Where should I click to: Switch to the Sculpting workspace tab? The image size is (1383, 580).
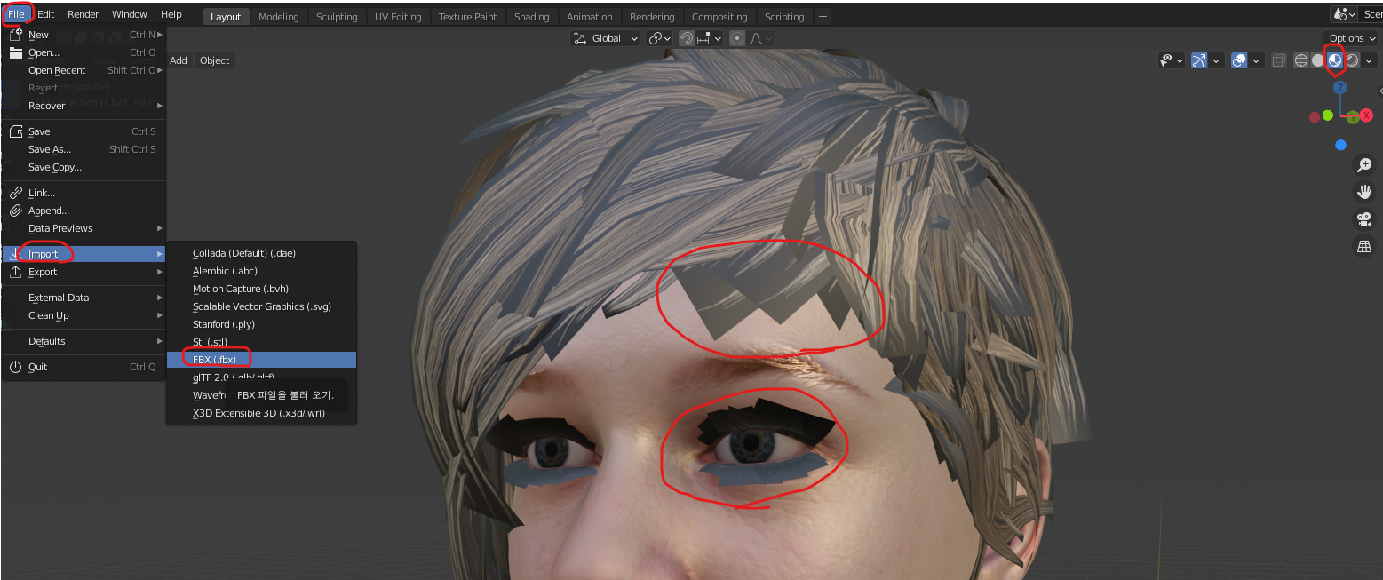(337, 16)
